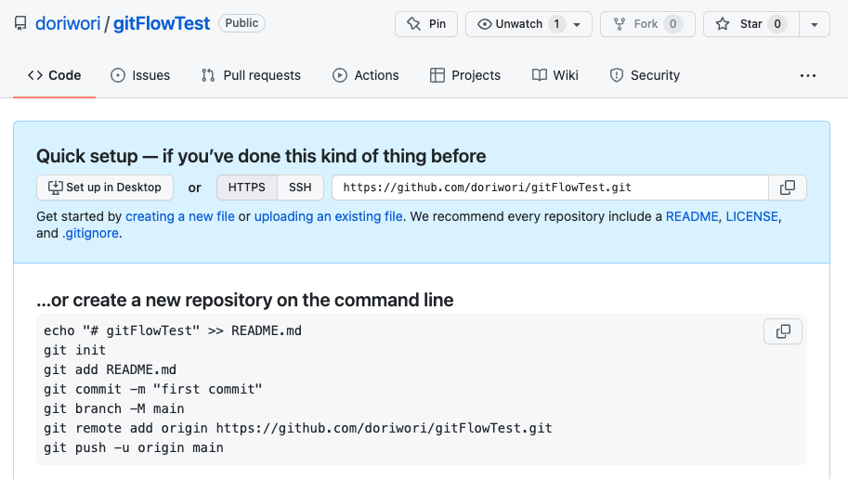
Task: Click the Fork count badge showing 0
Action: point(672,24)
